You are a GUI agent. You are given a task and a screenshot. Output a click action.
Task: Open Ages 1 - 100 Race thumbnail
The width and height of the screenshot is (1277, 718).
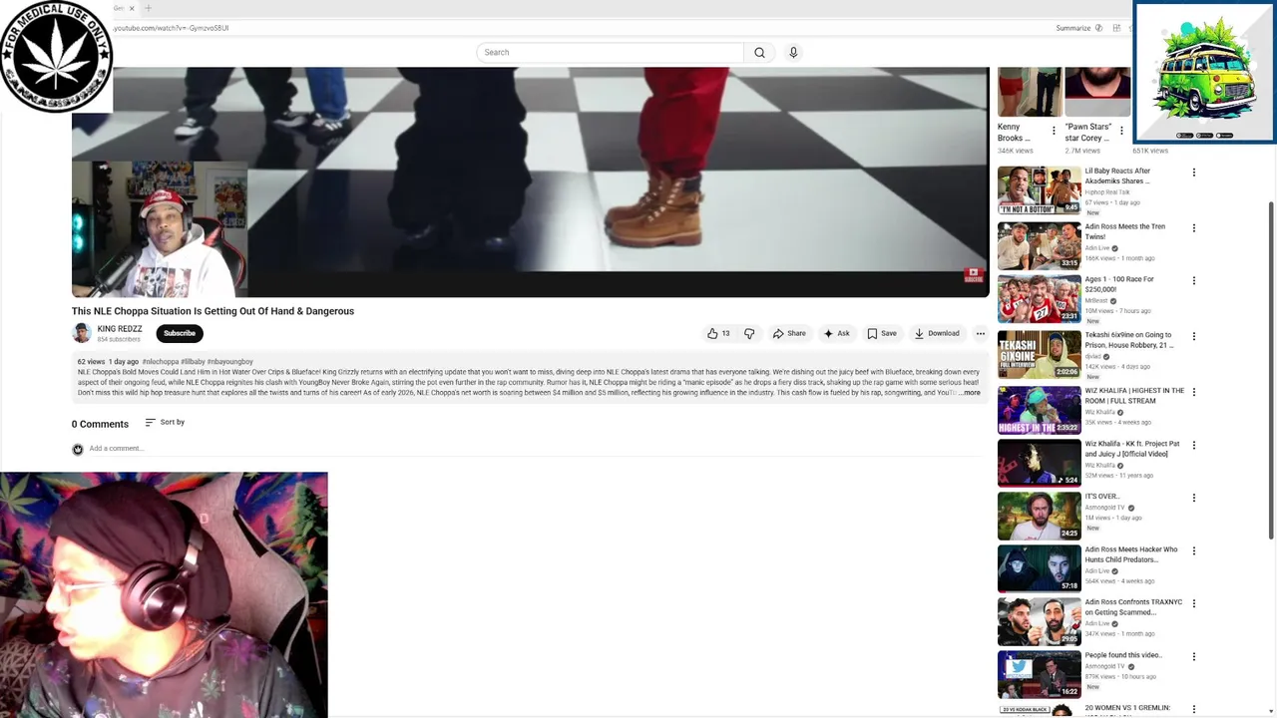tap(1039, 299)
